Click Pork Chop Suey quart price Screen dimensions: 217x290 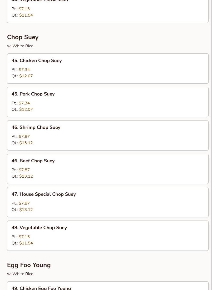26,109
